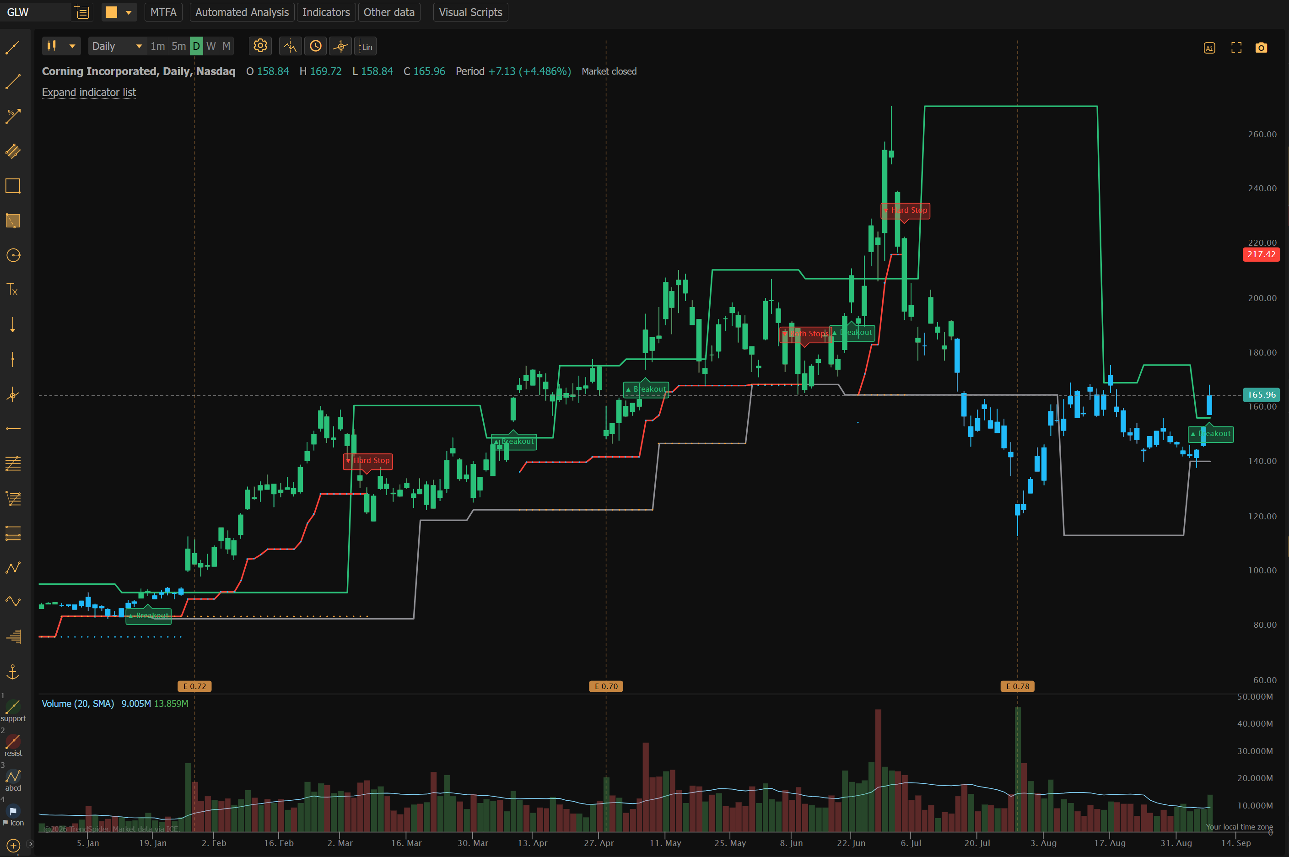This screenshot has width=1289, height=857.
Task: Select the parallel channel tool
Action: 12,151
